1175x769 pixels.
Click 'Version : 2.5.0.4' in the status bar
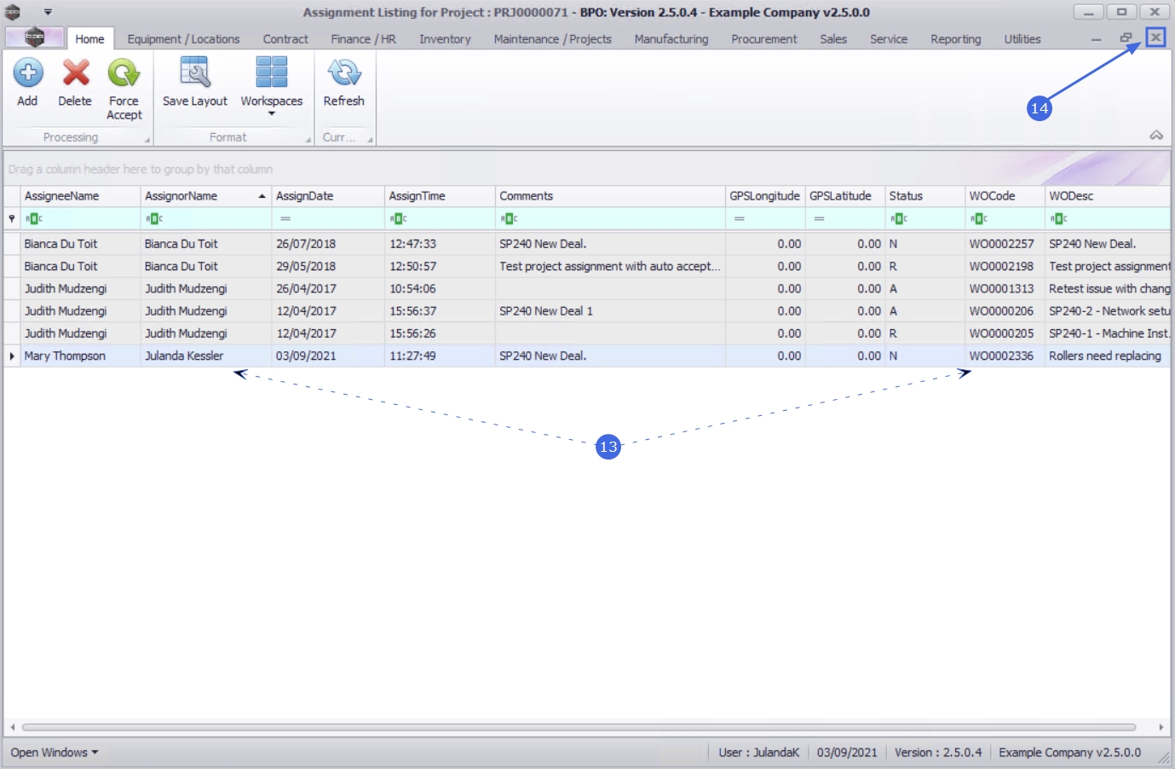point(938,753)
